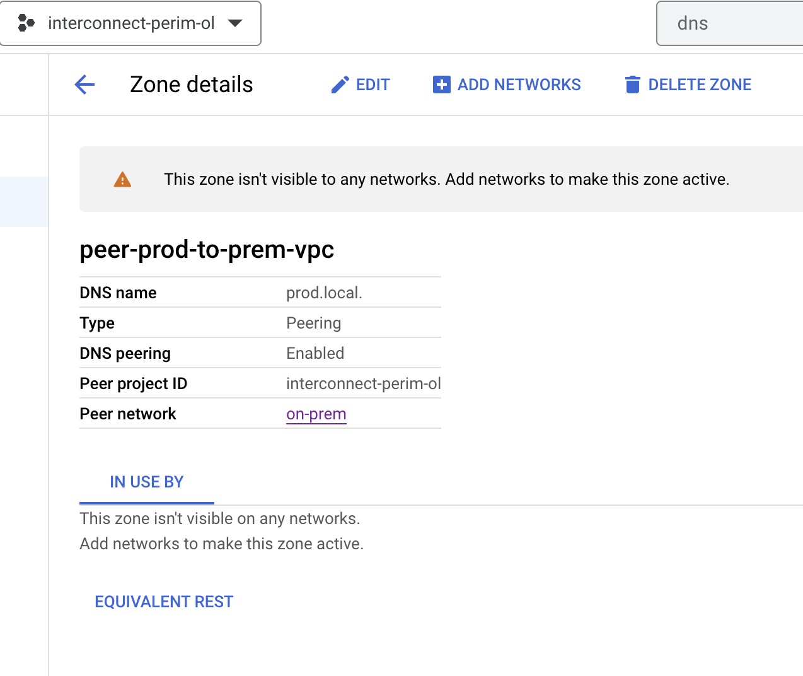Click the zone visibility warning banner message
803x676 pixels.
(x=447, y=178)
